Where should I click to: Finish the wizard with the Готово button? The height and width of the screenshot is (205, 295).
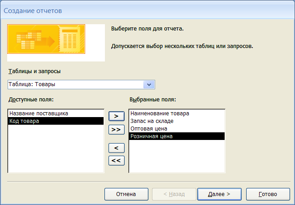pyautogui.click(x=268, y=194)
